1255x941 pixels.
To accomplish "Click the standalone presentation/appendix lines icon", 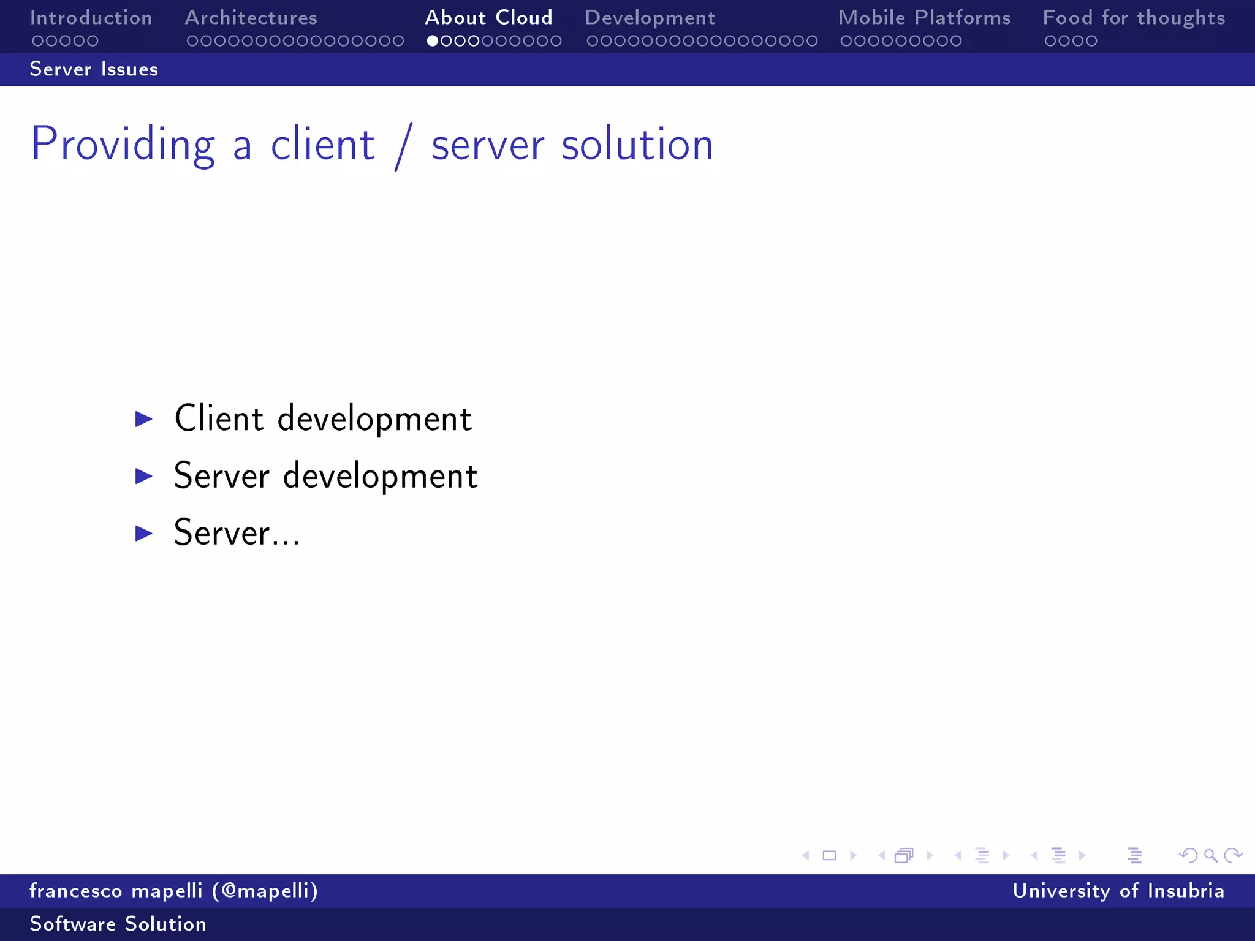I will (1134, 855).
